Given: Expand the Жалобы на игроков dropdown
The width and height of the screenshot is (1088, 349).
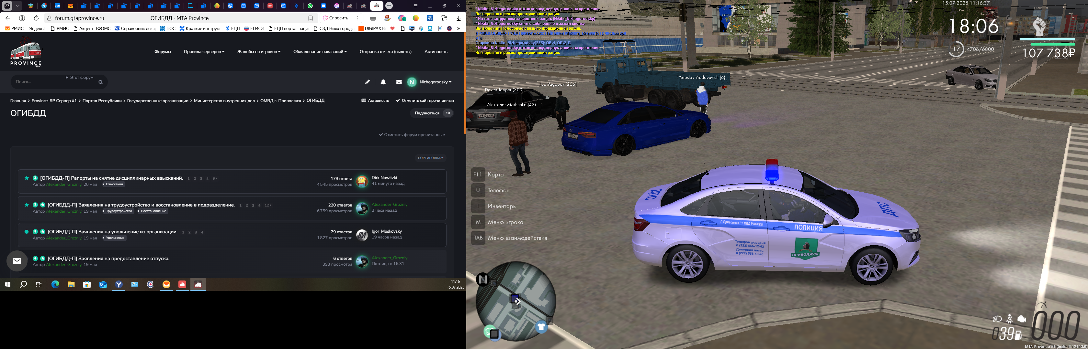Looking at the screenshot, I should [259, 51].
